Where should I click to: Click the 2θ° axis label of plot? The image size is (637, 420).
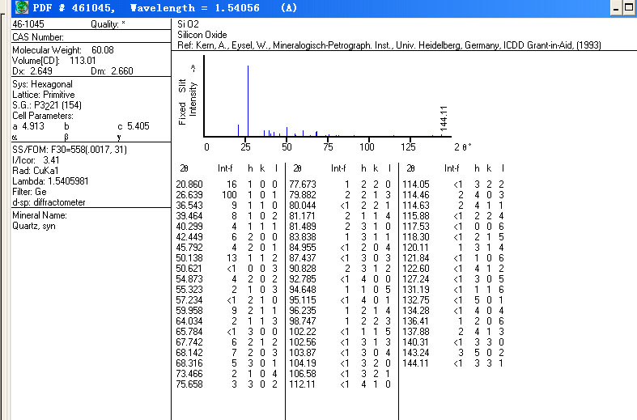463,147
